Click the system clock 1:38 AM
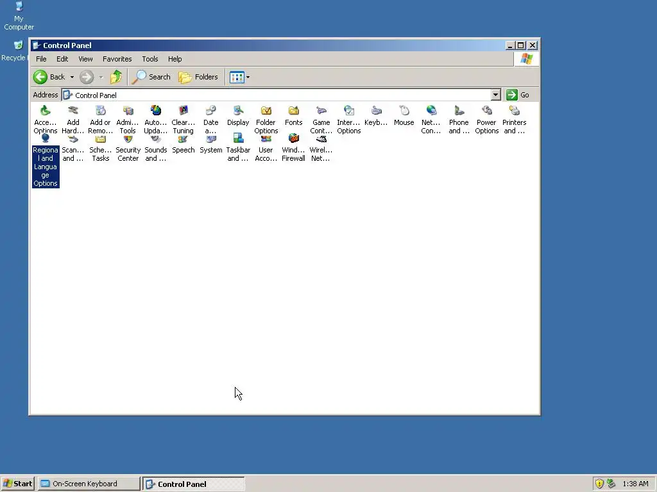This screenshot has width=657, height=492. (x=636, y=484)
